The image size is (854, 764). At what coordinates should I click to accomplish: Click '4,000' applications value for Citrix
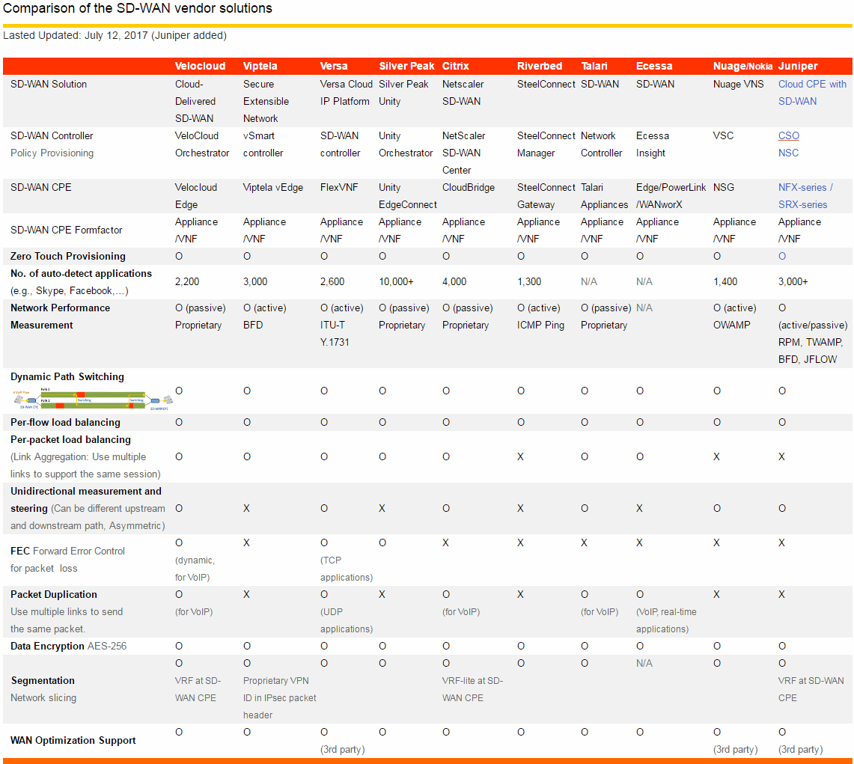454,281
